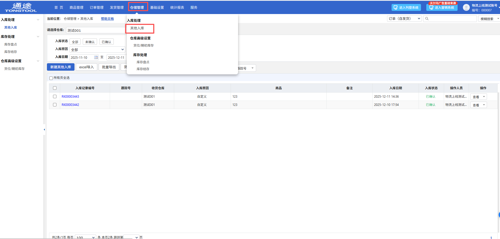Open the 统计报表 top menu
This screenshot has height=239, width=500.
(177, 7)
